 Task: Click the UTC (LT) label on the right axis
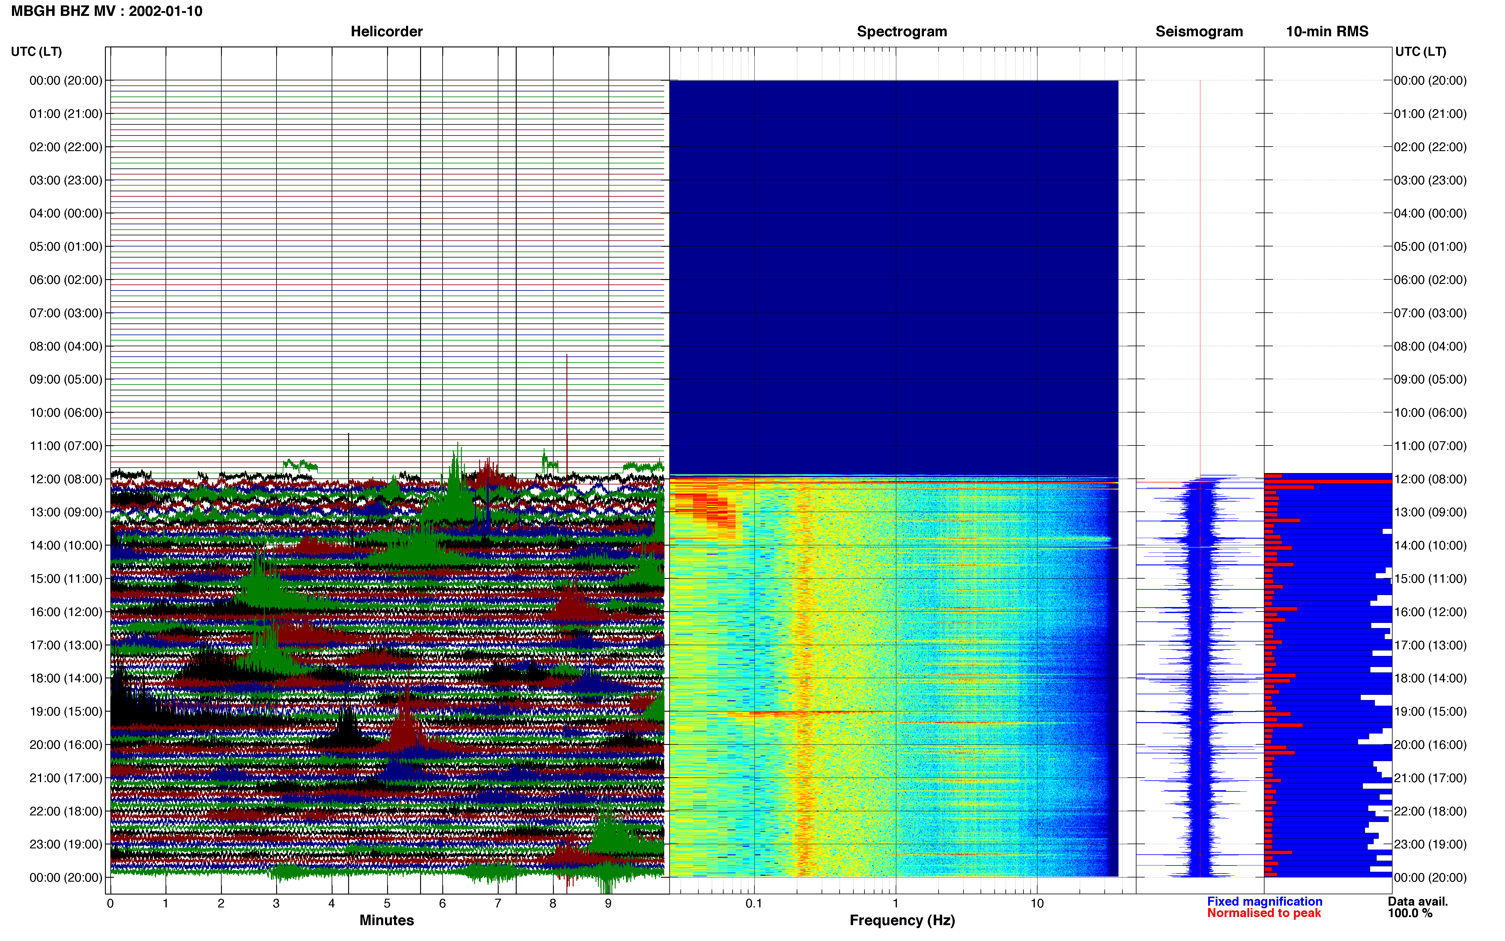point(1420,51)
